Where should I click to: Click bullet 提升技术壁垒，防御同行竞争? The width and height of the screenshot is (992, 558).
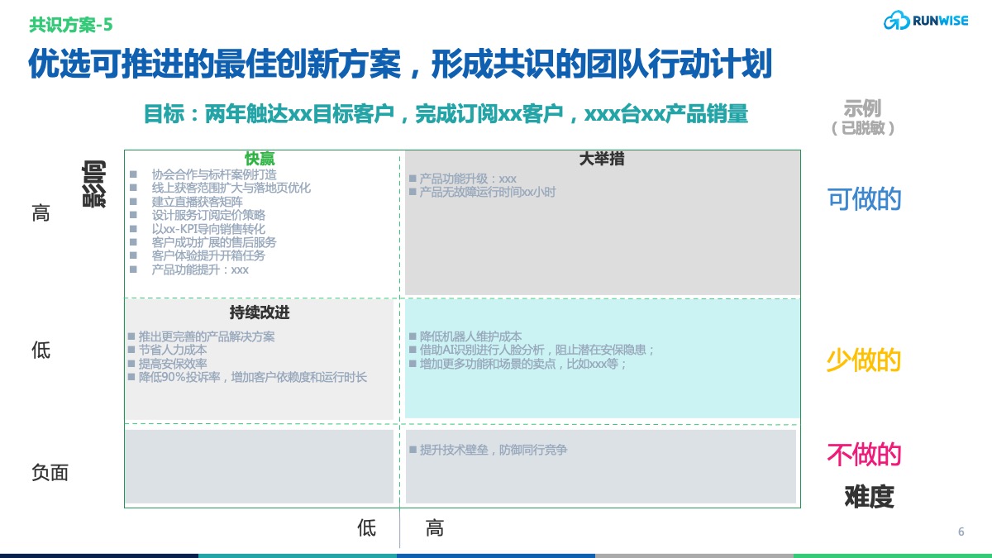(494, 451)
